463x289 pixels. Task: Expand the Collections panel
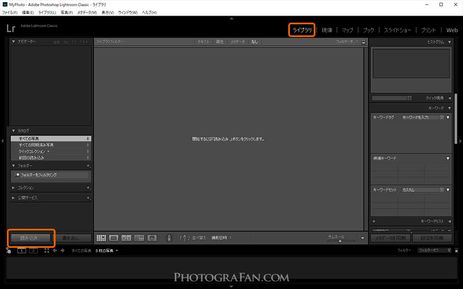(13, 188)
